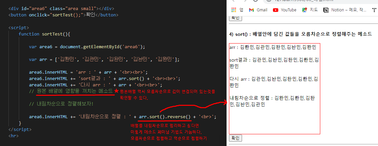Click the '다시 arr :' output line
The width and height of the screenshot is (378, 146).
coord(274,81)
